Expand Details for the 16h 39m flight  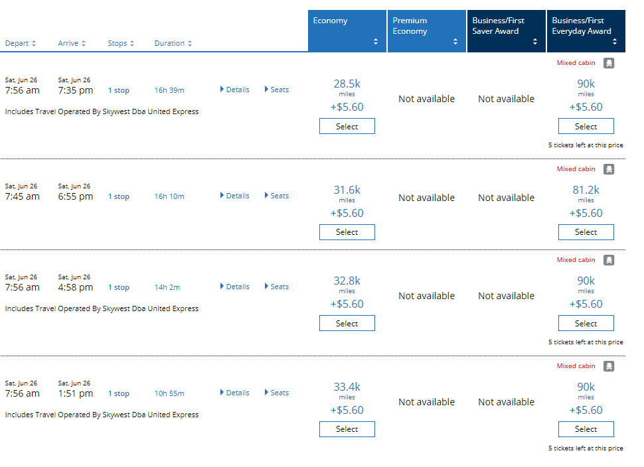click(235, 90)
